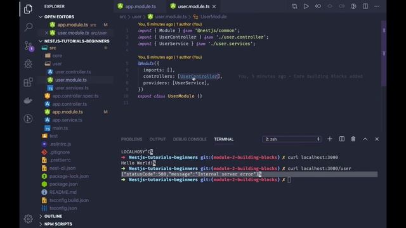Open the Run and Debug view
The height and width of the screenshot is (228, 406).
coord(28,63)
